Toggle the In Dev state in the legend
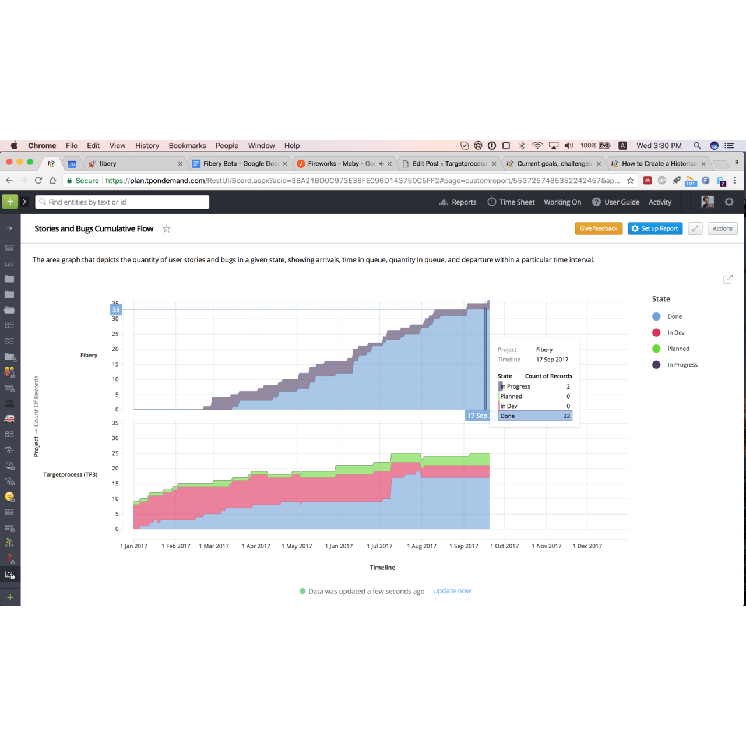The width and height of the screenshot is (746, 746). pos(675,333)
